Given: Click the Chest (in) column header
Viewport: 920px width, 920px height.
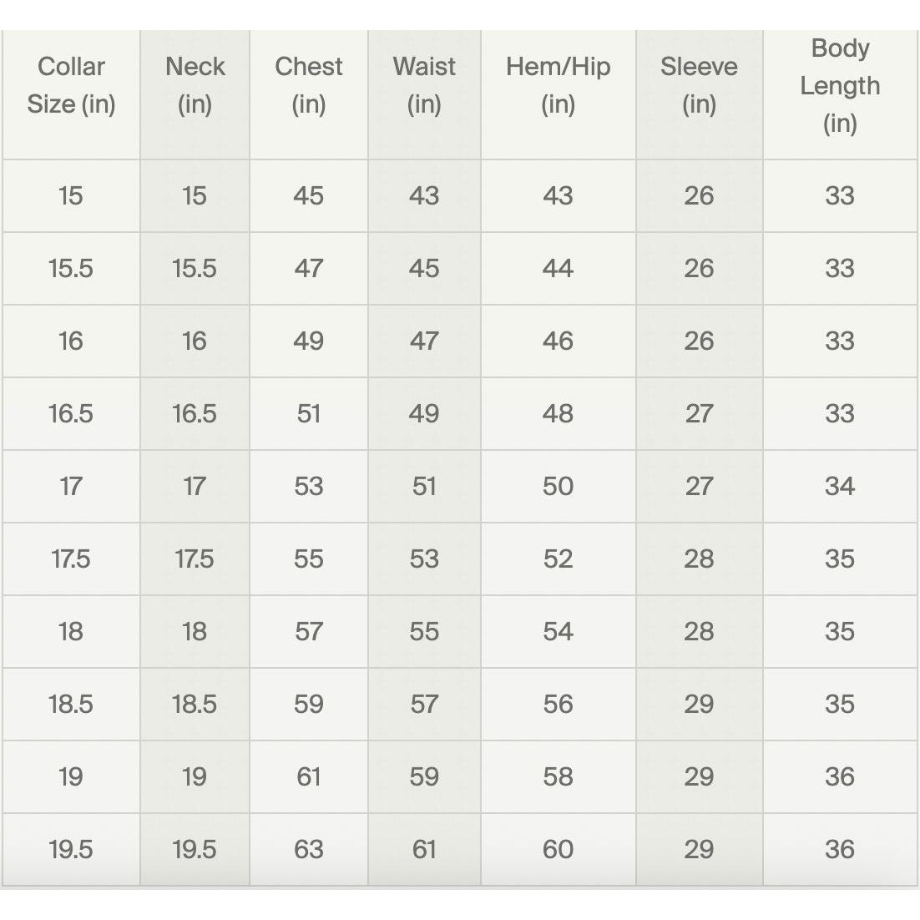Looking at the screenshot, I should [x=308, y=85].
